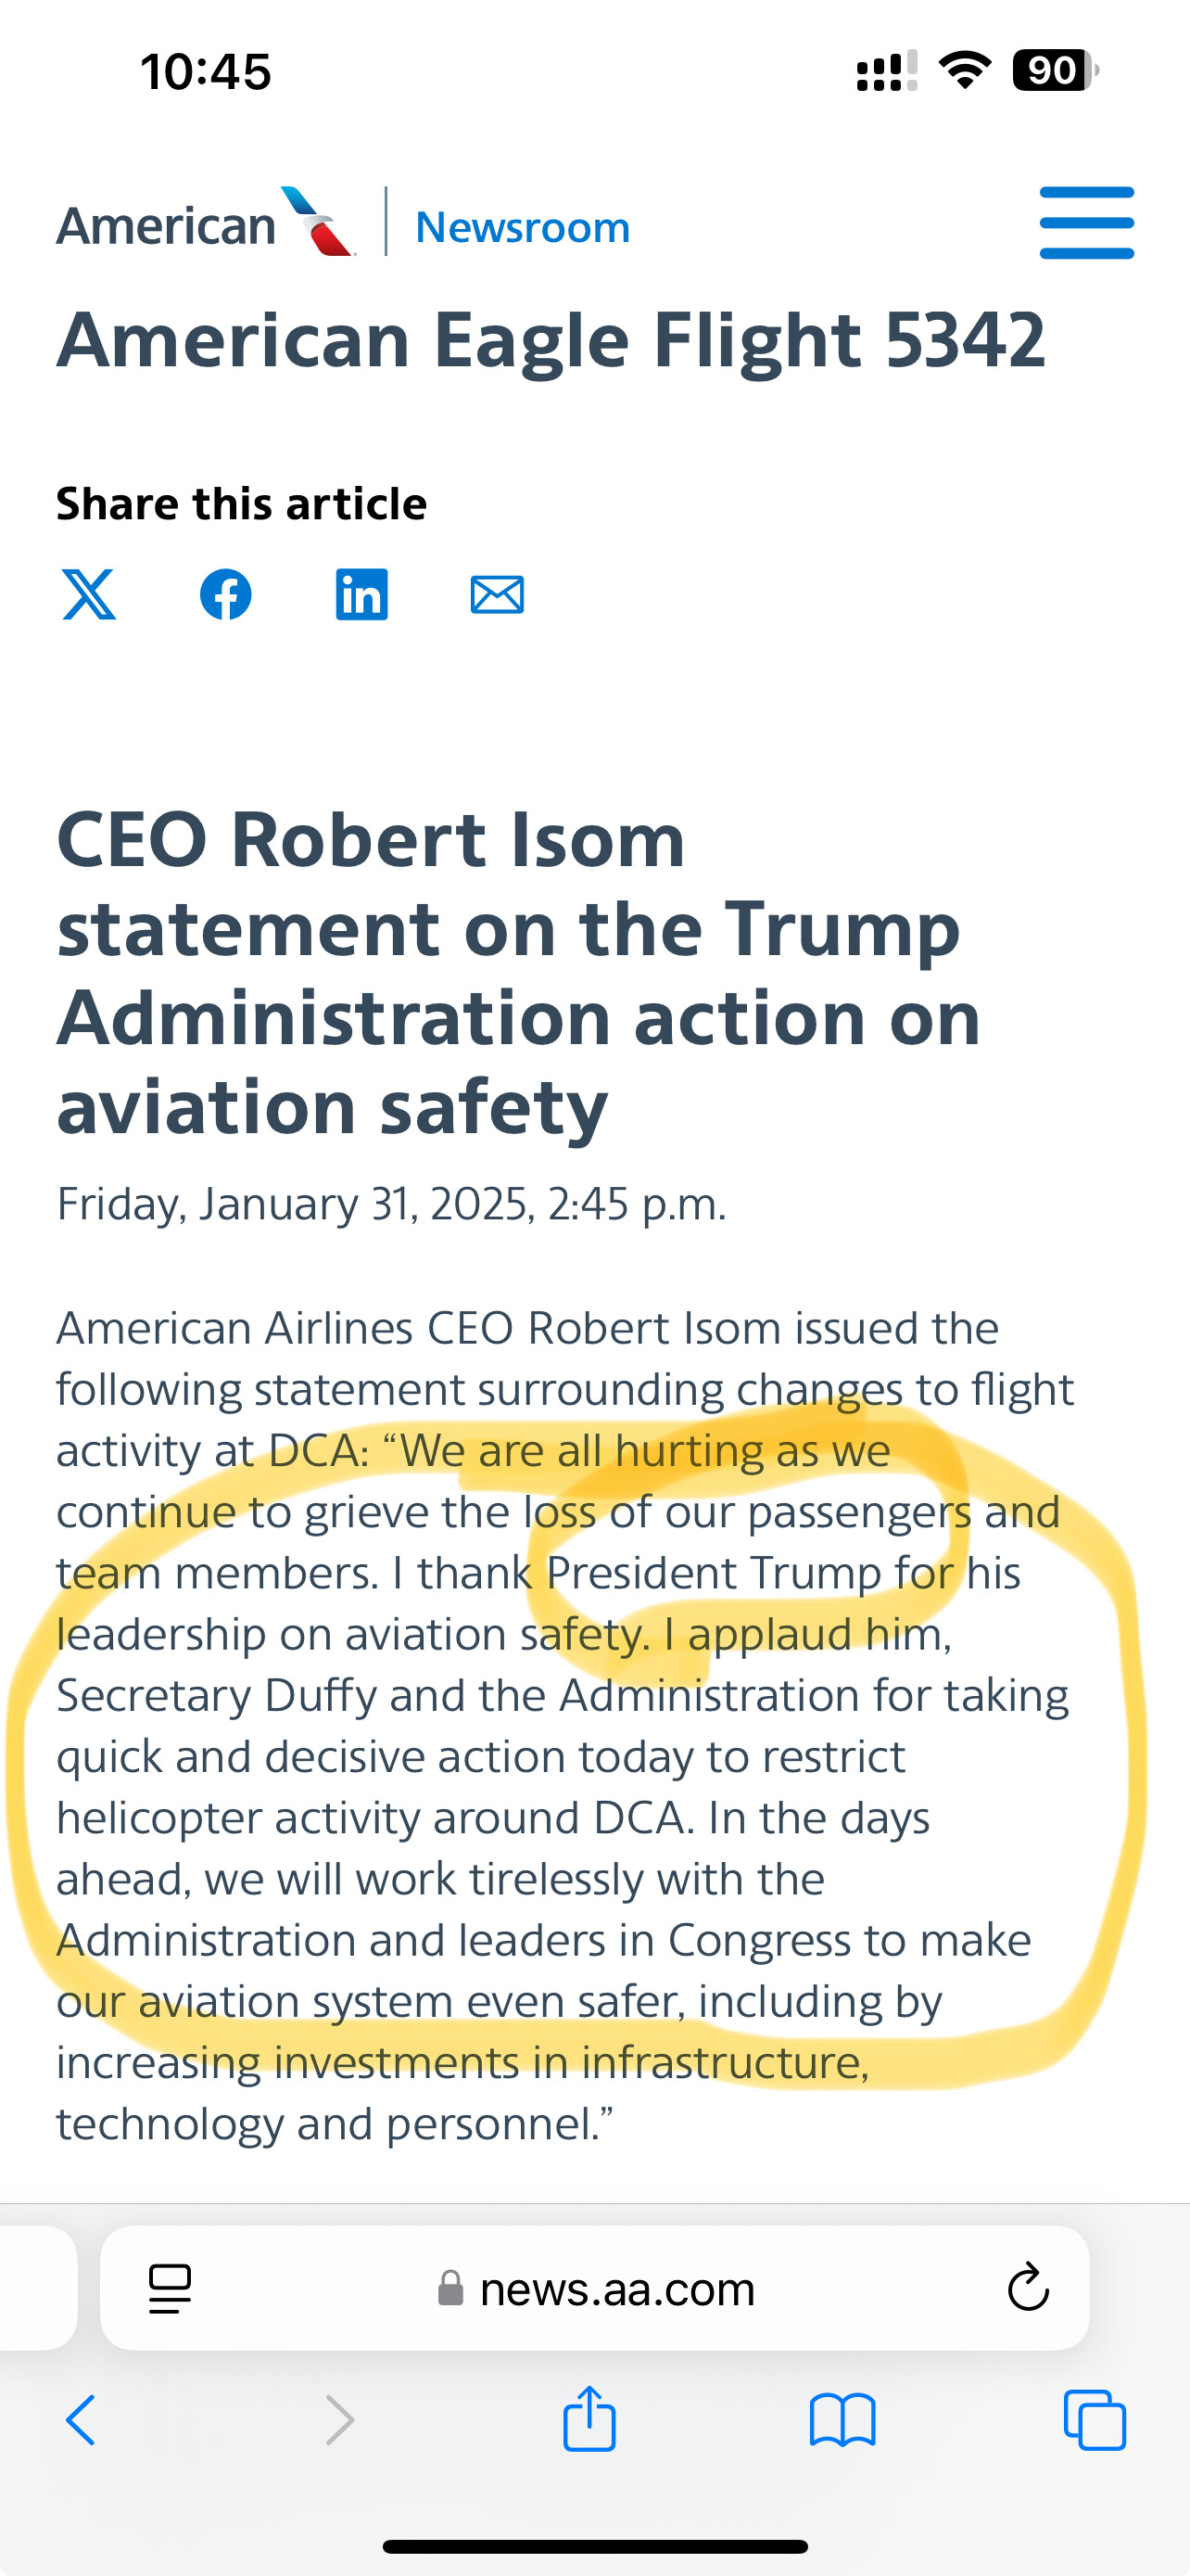
Task: Share article on Facebook
Action: 226,595
